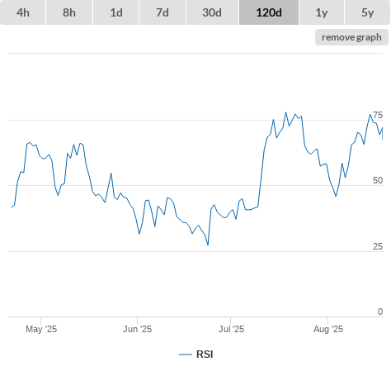This screenshot has height=376, width=391.
Task: Switch the graph to 1y range
Action: (x=322, y=12)
